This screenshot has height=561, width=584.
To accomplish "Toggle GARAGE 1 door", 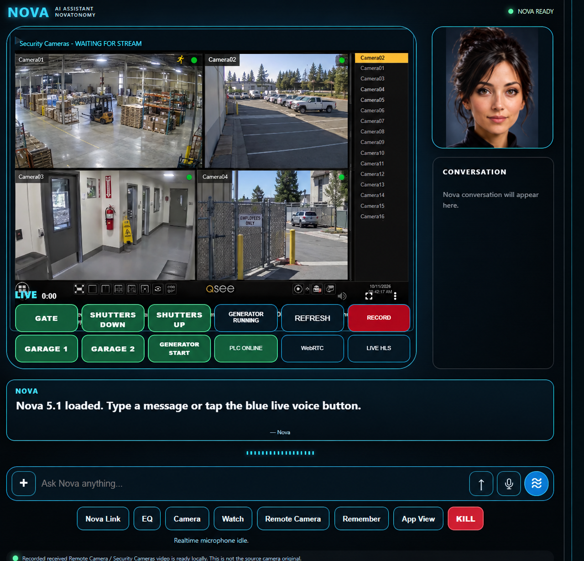I will click(47, 349).
